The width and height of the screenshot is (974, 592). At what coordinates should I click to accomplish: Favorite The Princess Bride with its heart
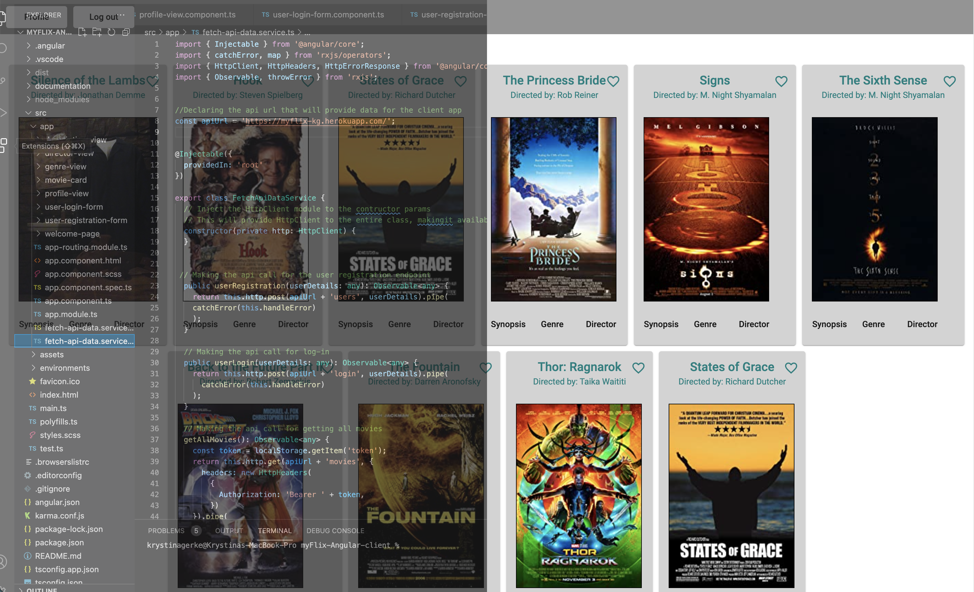point(613,81)
